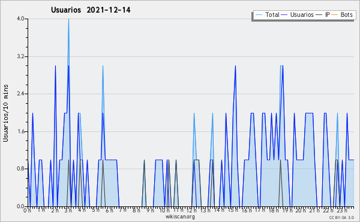Click the 'wikiscan.org' label below the chart
This screenshot has width=360, height=222.
(x=180, y=217)
